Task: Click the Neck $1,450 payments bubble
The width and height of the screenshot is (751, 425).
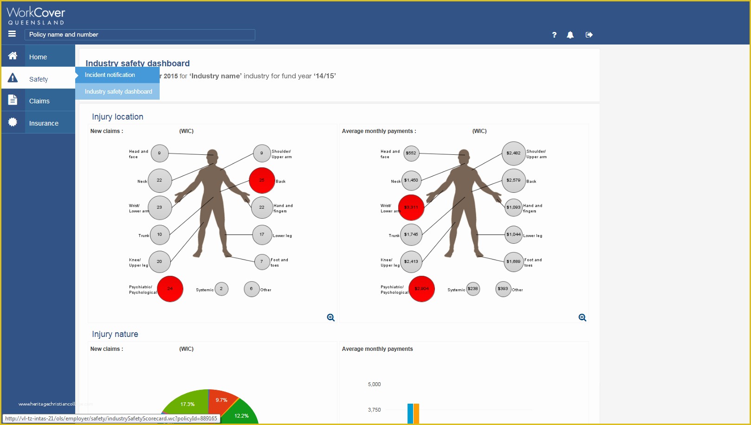Action: [411, 180]
